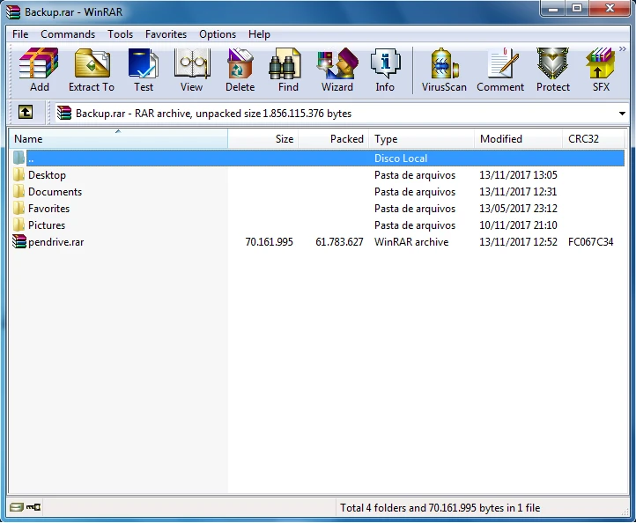Click the packed value 61.783.627
The width and height of the screenshot is (636, 523).
tap(339, 242)
